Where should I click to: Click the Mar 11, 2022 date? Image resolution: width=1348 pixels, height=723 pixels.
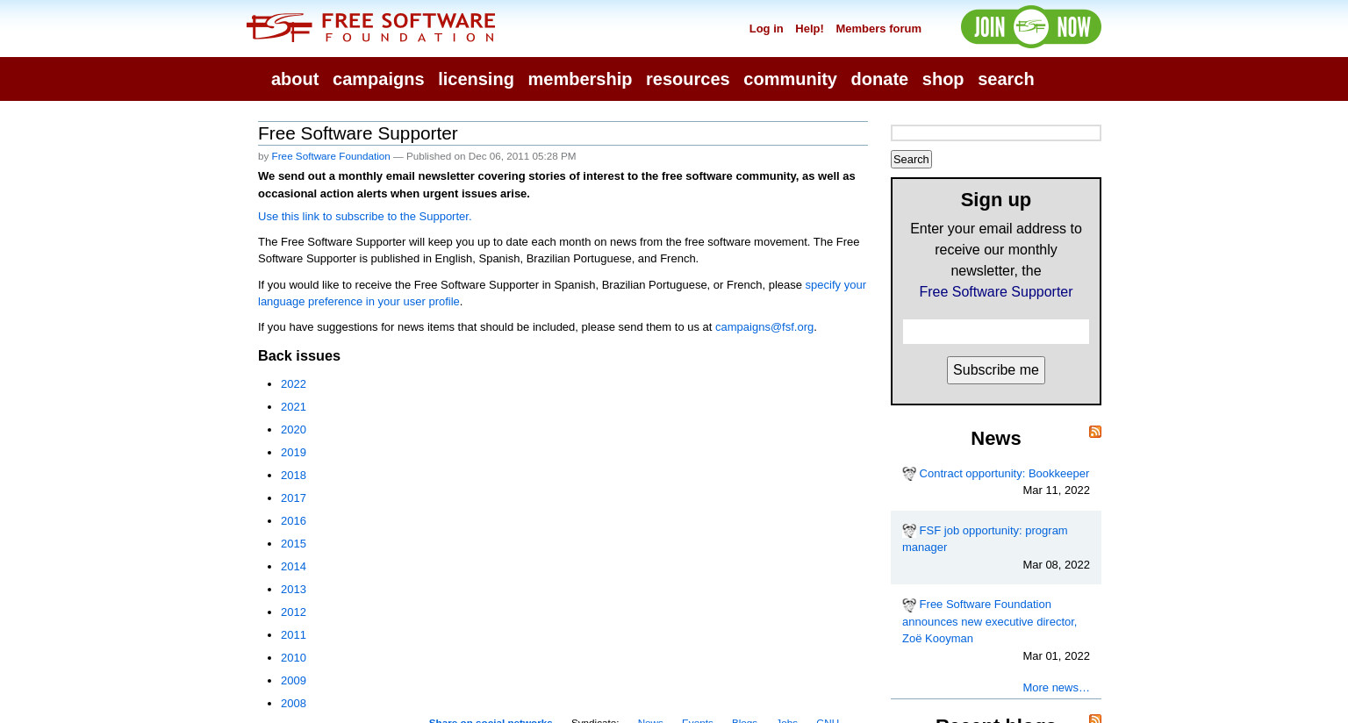(x=1056, y=490)
